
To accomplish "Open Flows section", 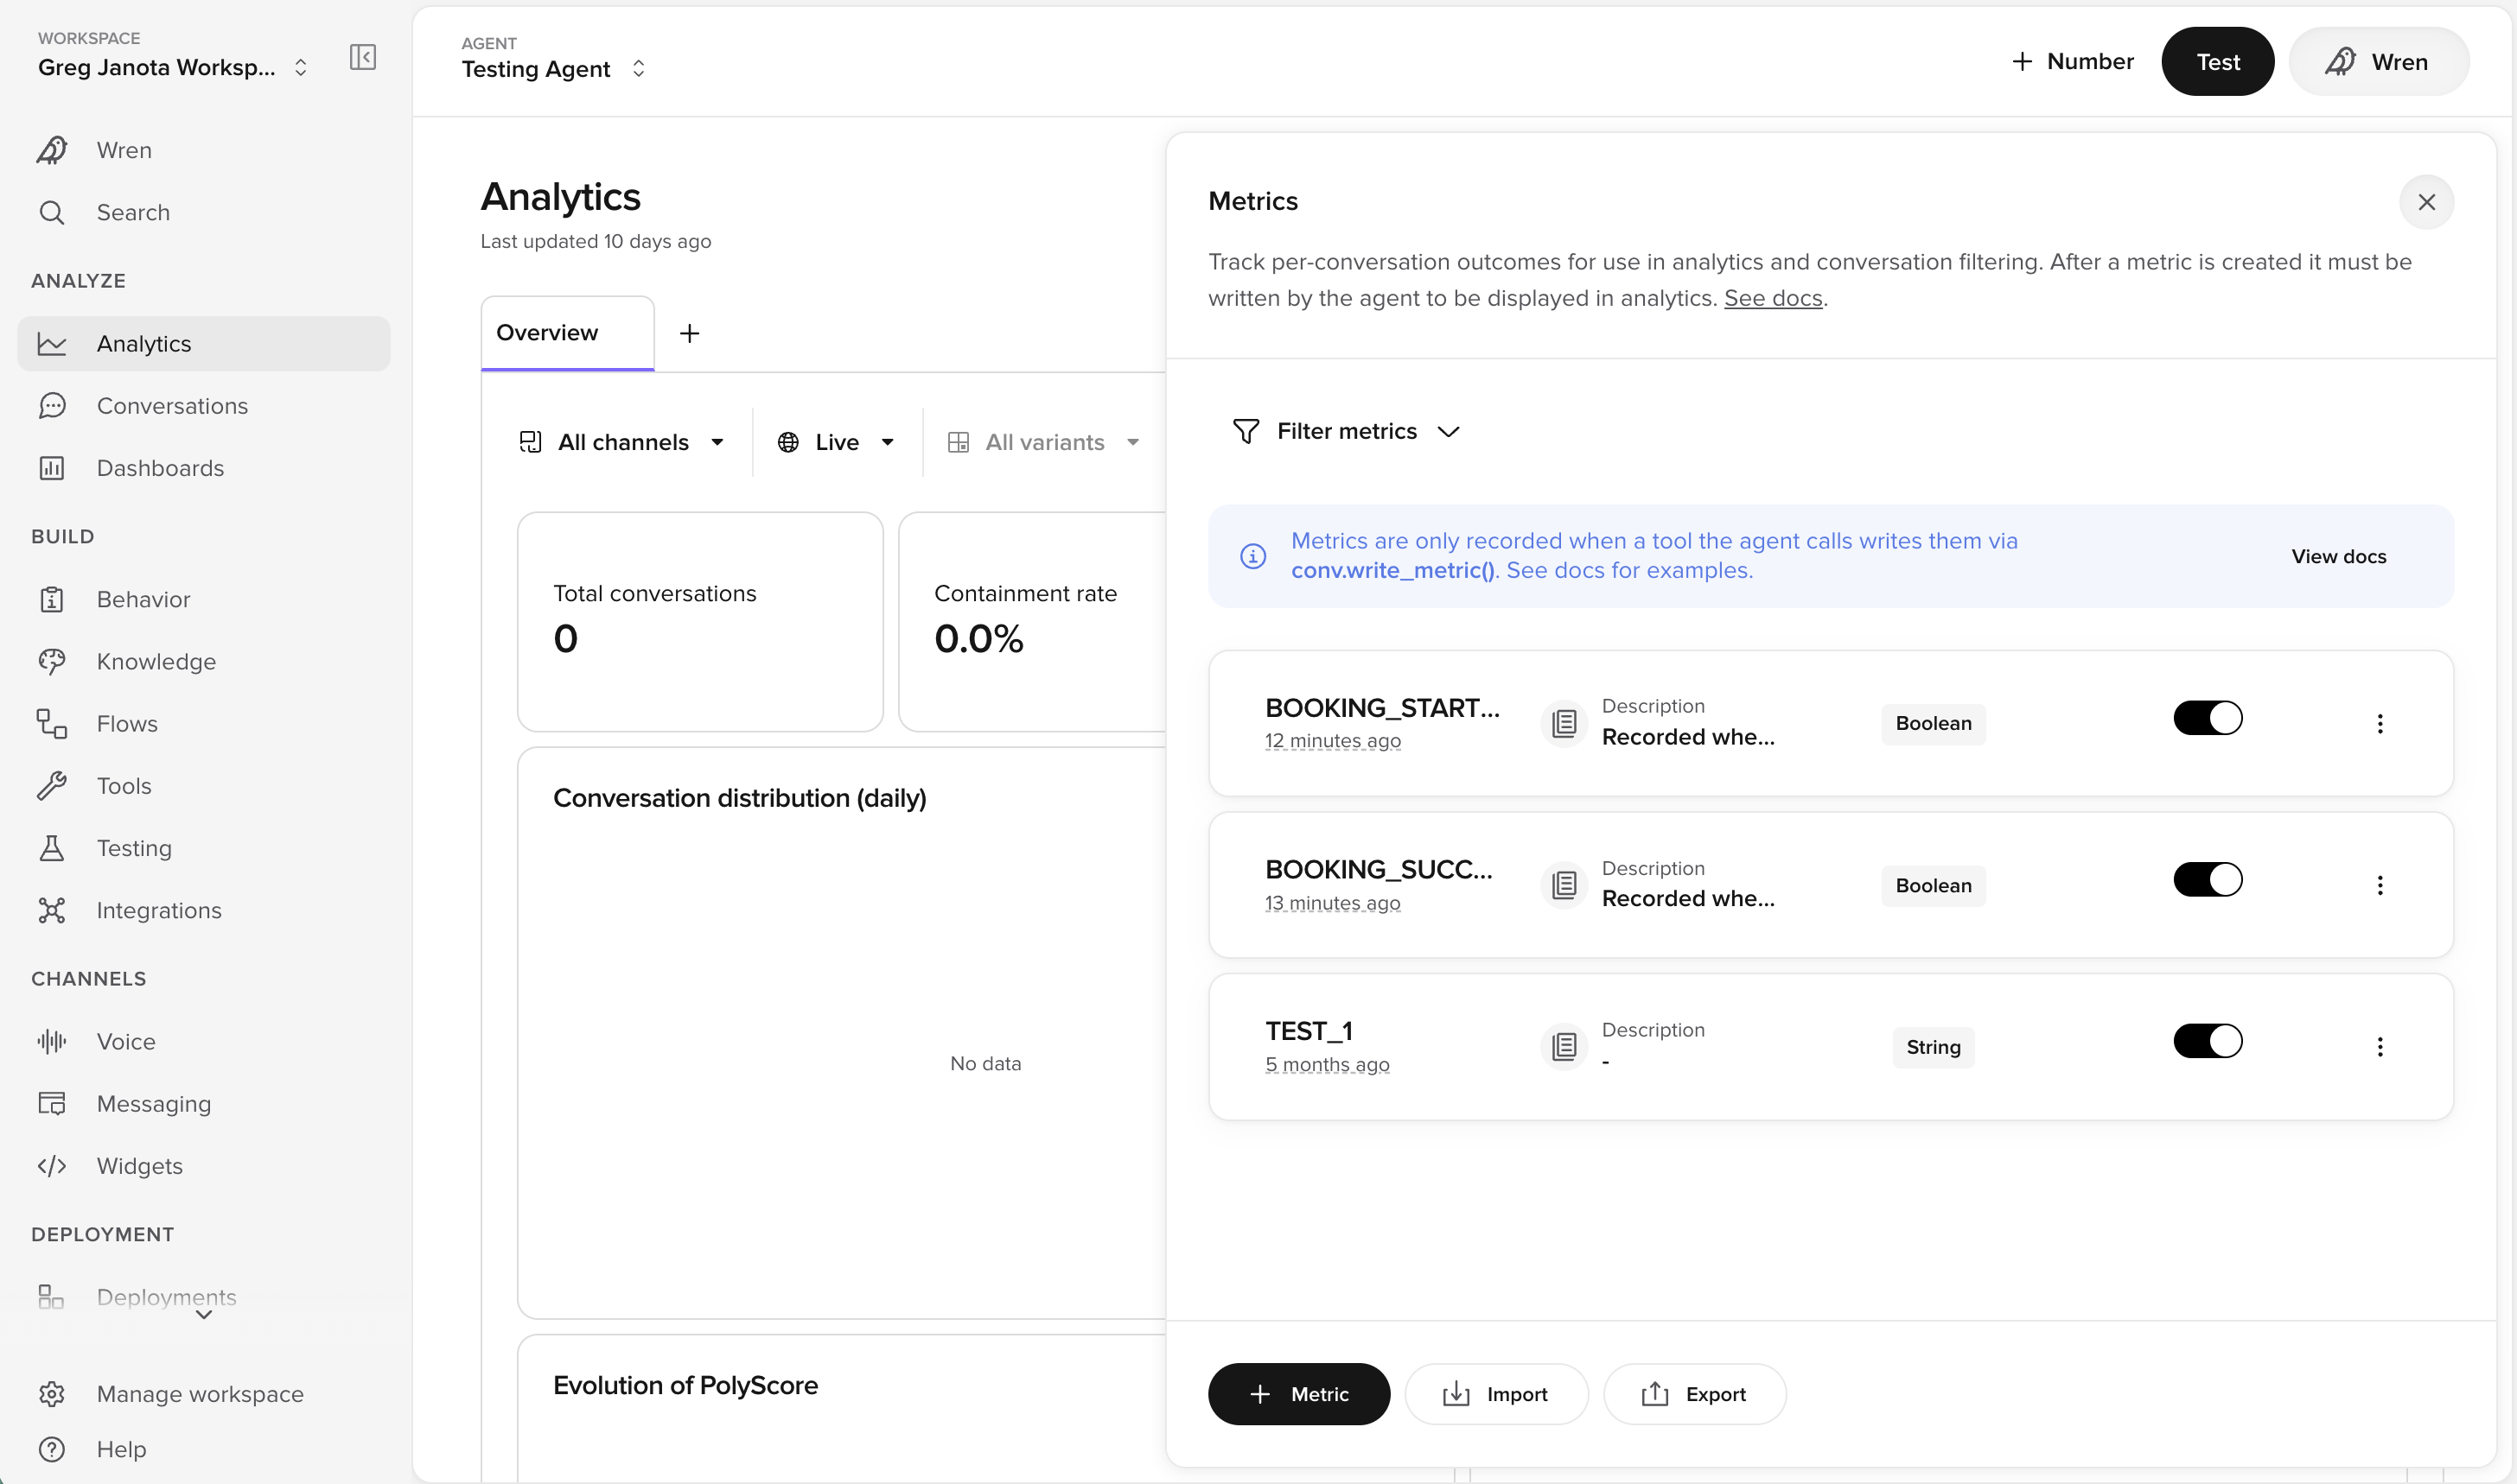I will coord(203,723).
